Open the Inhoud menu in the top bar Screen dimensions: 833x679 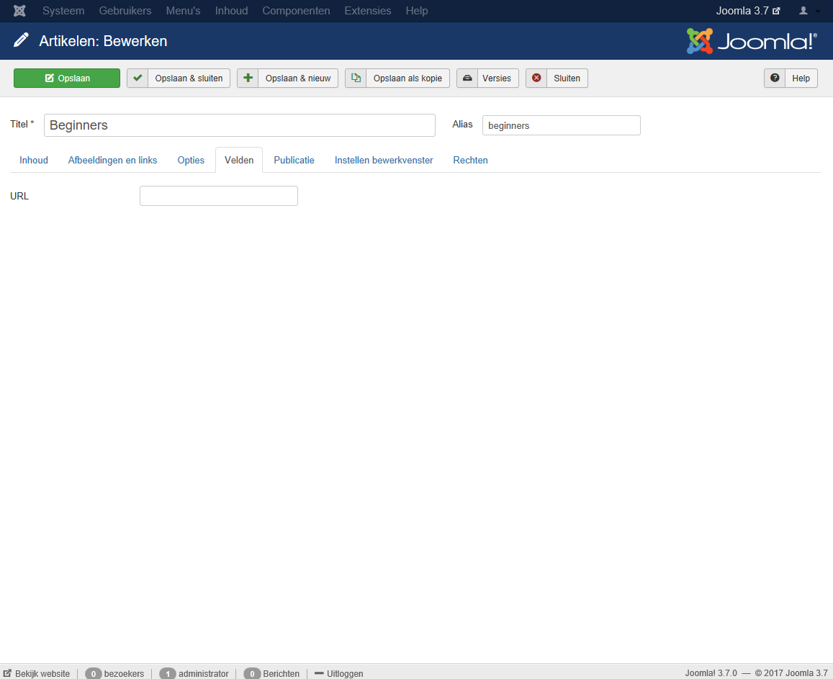pyautogui.click(x=231, y=11)
